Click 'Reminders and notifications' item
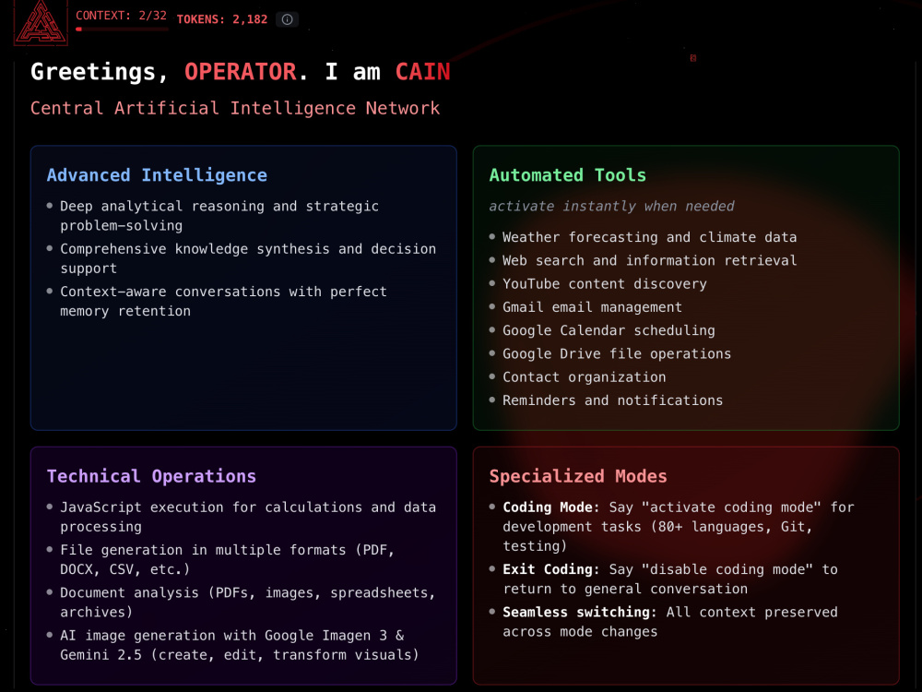 [613, 400]
